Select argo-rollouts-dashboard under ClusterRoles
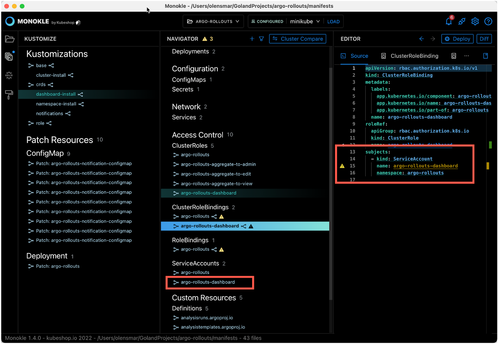498x344 pixels. coord(209,193)
